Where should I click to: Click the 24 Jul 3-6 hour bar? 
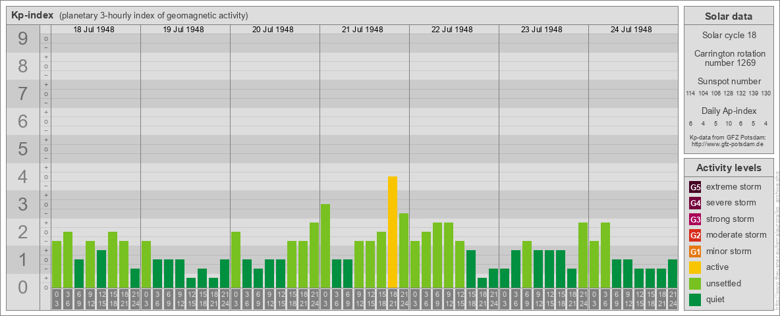(605, 255)
